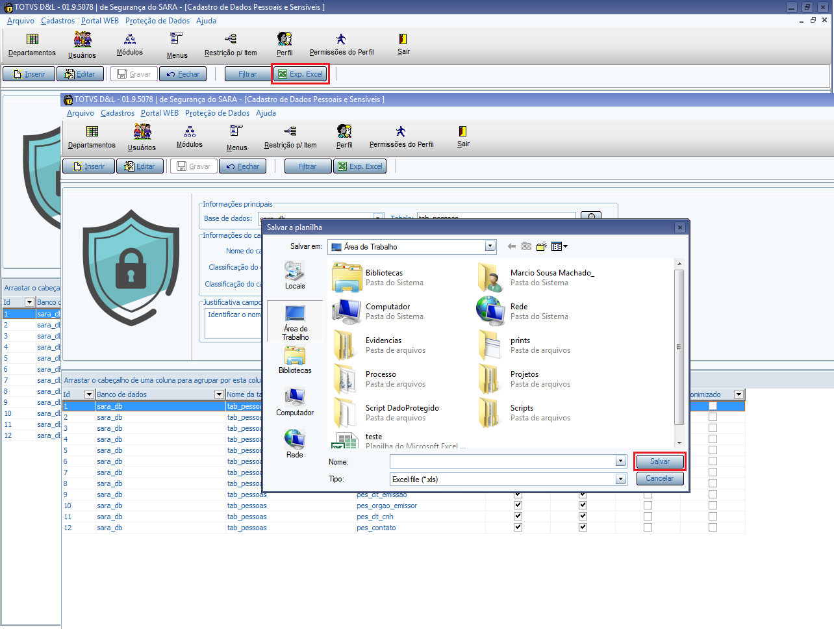The image size is (834, 629).
Task: Open Cadastros menu in the foreground TOTVS window
Action: (118, 113)
